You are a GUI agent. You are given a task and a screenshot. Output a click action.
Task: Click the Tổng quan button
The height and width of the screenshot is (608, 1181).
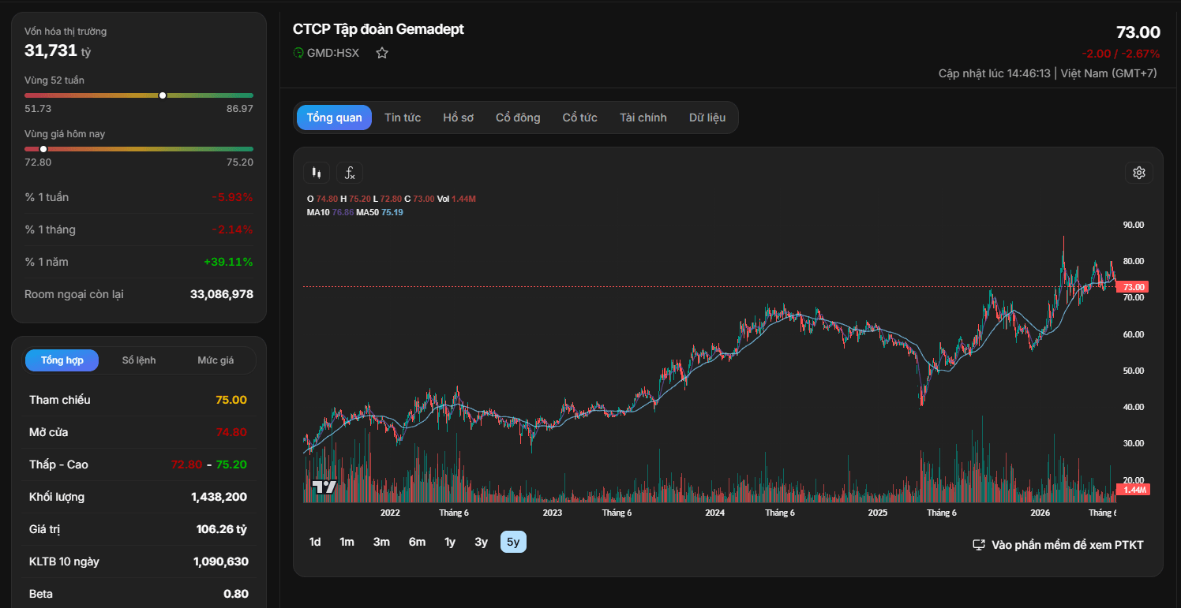click(334, 117)
